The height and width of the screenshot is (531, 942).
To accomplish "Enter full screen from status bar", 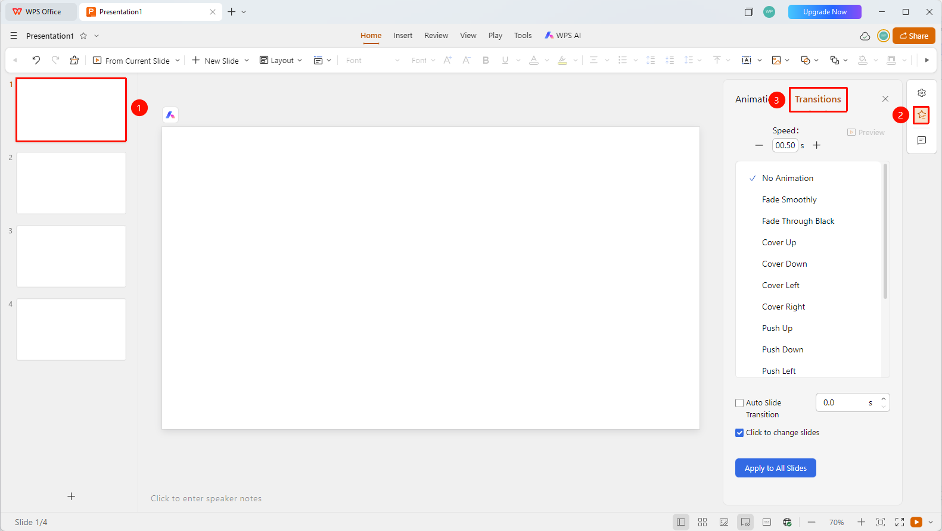I will coord(900,522).
